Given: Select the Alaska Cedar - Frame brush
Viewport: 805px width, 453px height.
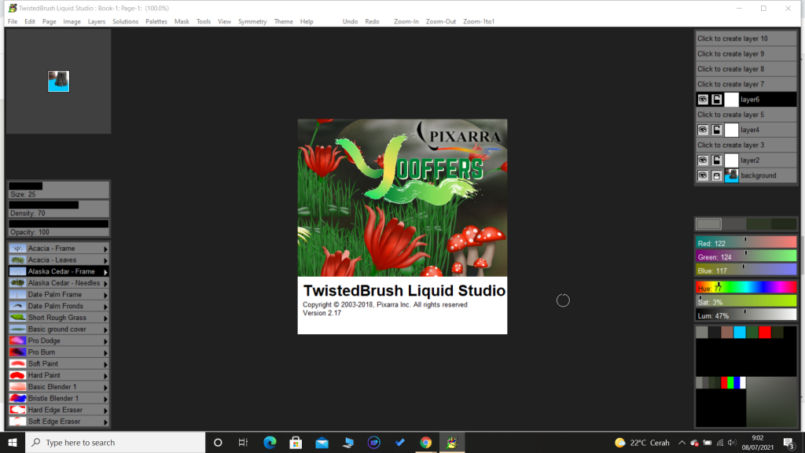Looking at the screenshot, I should tap(58, 271).
